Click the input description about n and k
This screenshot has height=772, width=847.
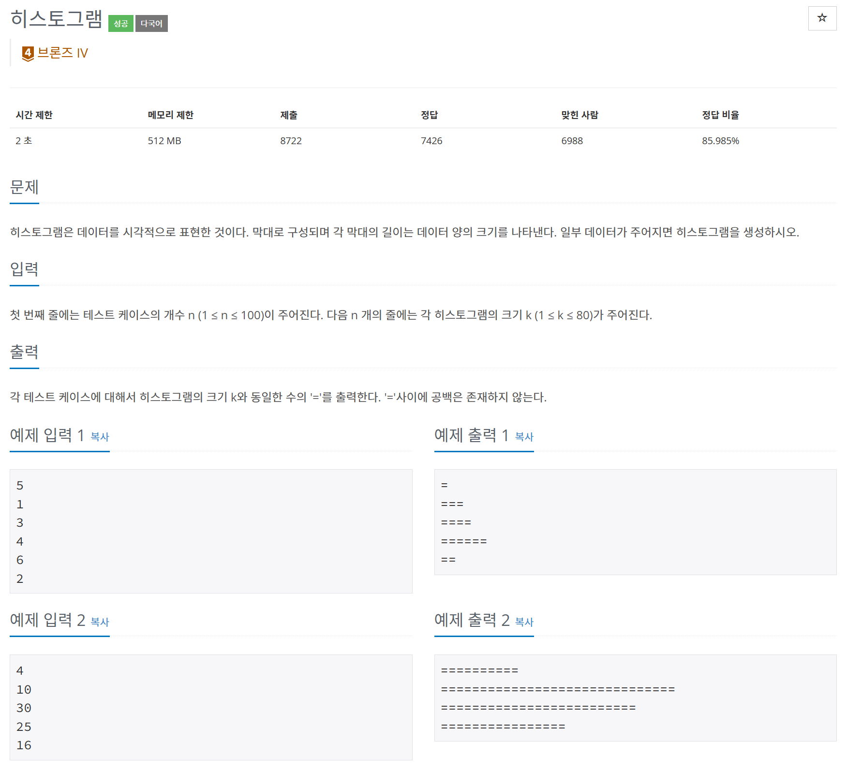(331, 315)
